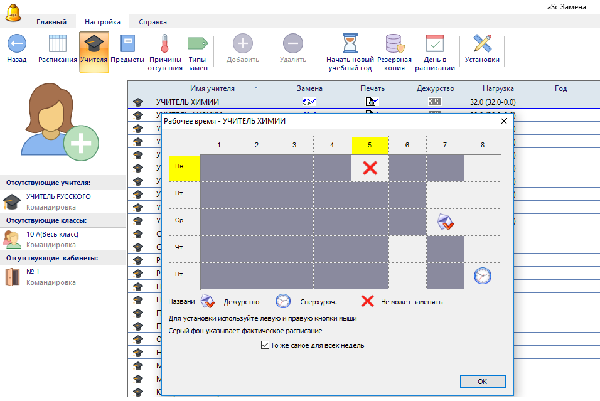The width and height of the screenshot is (600, 401).
Task: Click the empty Tuesday period 7 cell
Action: pyautogui.click(x=445, y=195)
